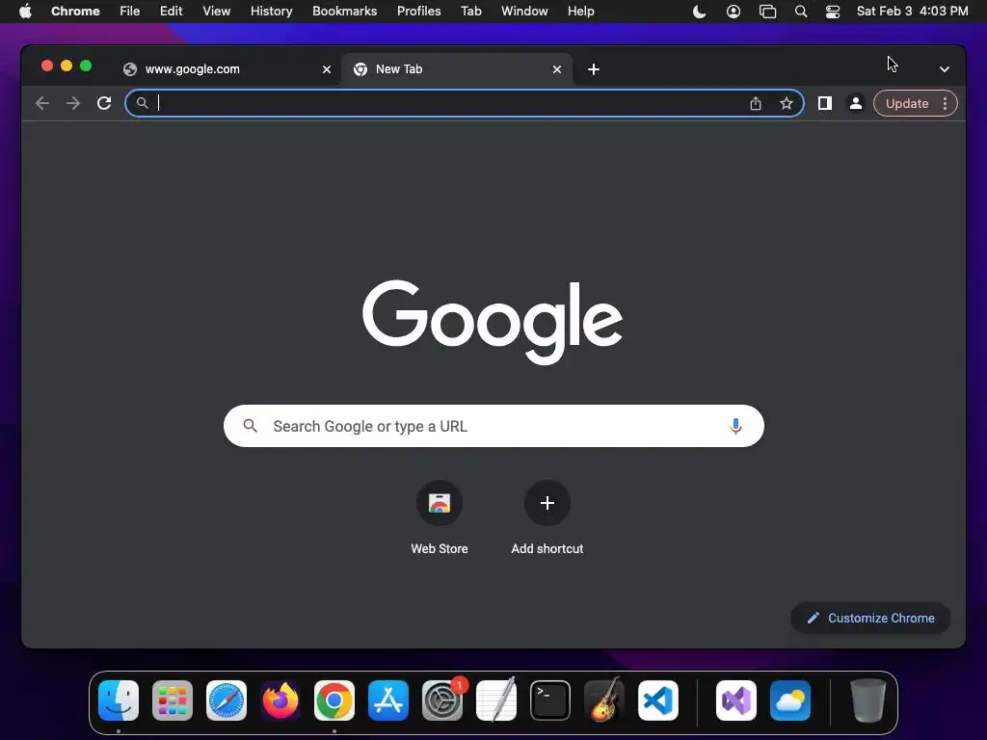Open the Trash in the Dock
The image size is (987, 740).
coord(868,700)
